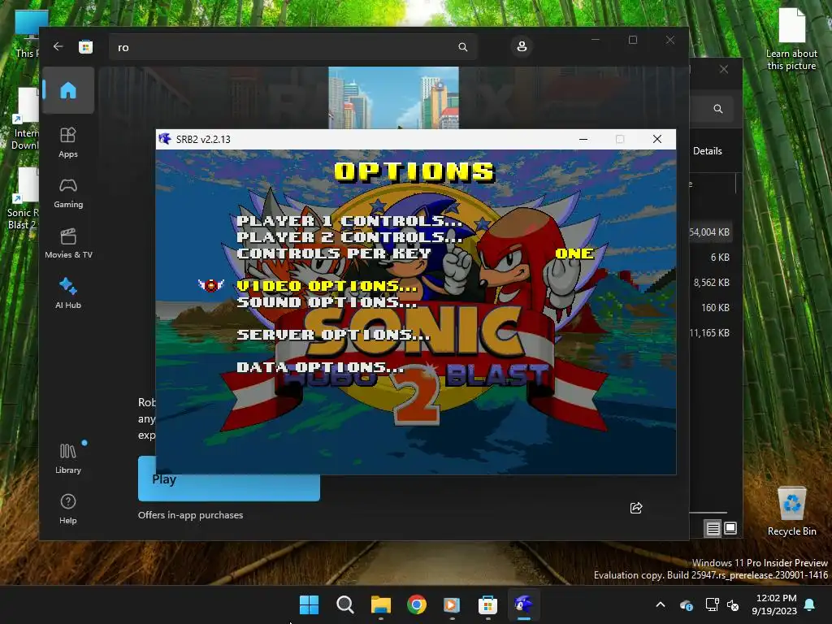Screen dimensions: 832x624
Task: Open the Windows Start menu
Action: [x=309, y=604]
